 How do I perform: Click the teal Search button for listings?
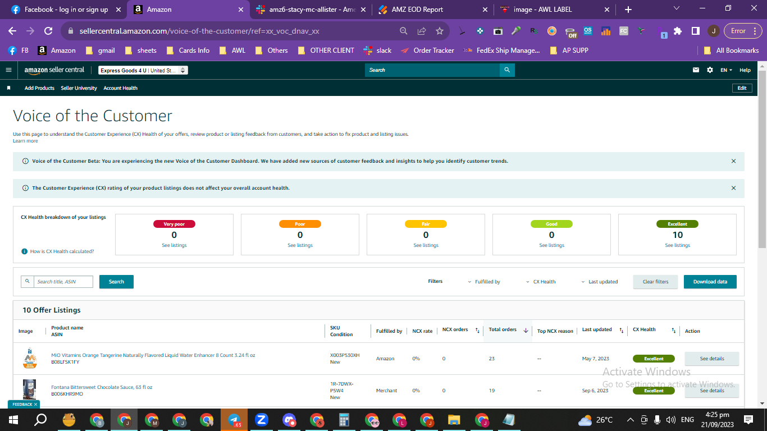click(116, 282)
